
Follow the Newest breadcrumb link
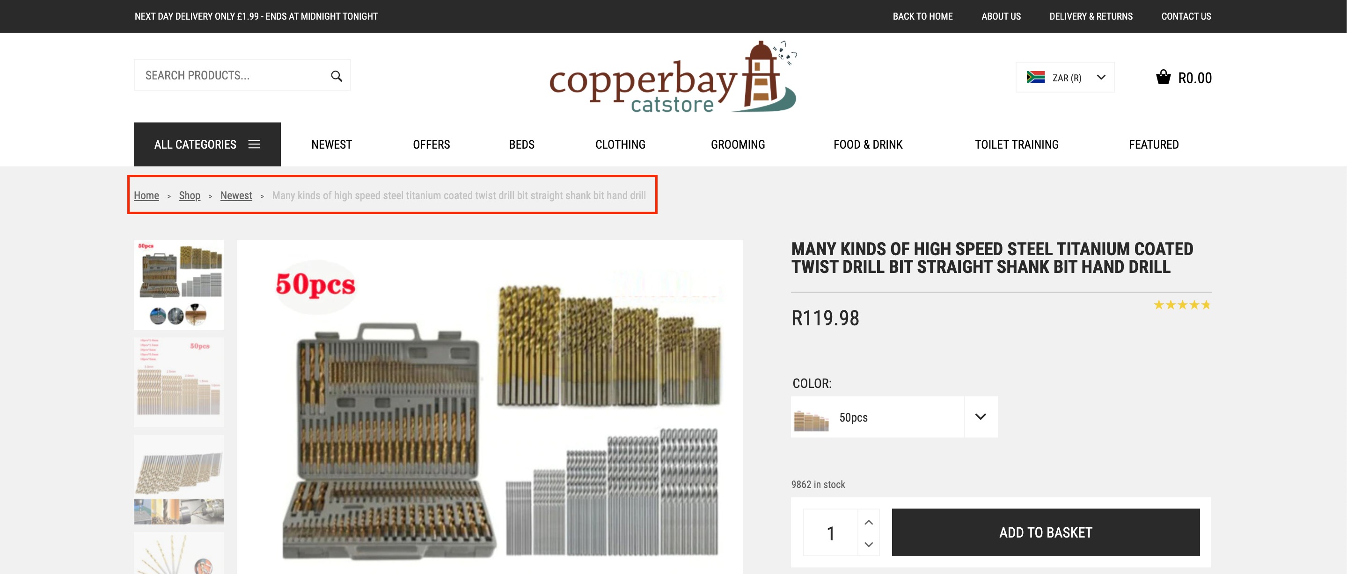236,195
